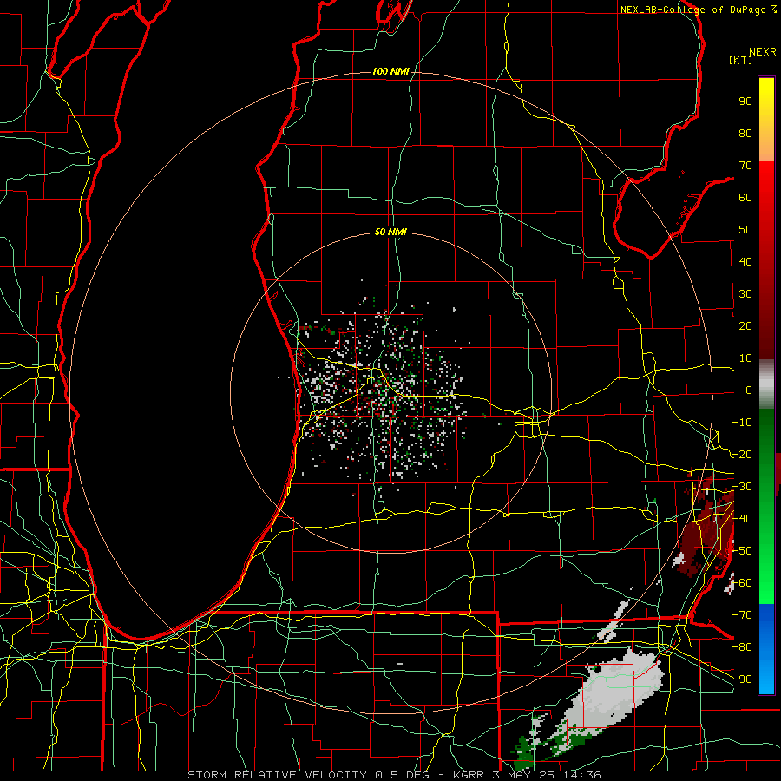
Task: Click the -60 value on velocity scale
Action: click(742, 583)
